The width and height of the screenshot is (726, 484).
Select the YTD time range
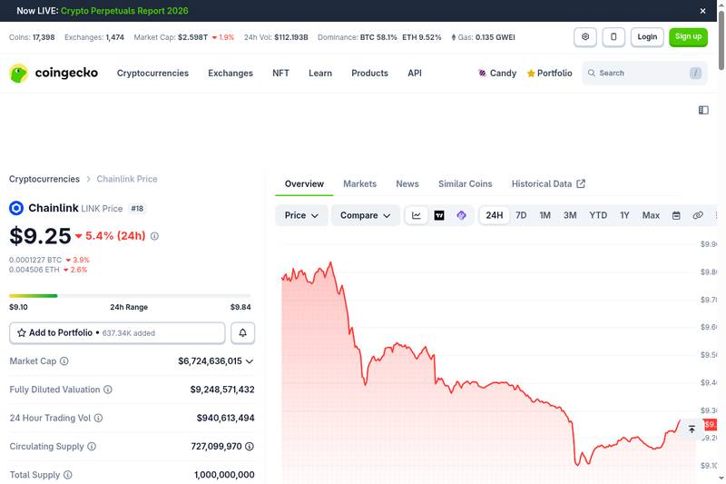(x=598, y=215)
